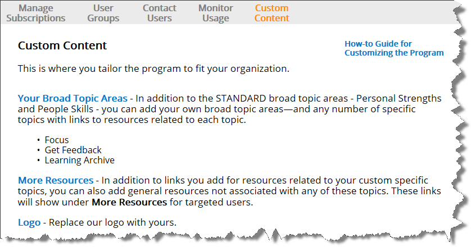Open the Monitor Usage tab
471x247 pixels.
click(x=216, y=13)
